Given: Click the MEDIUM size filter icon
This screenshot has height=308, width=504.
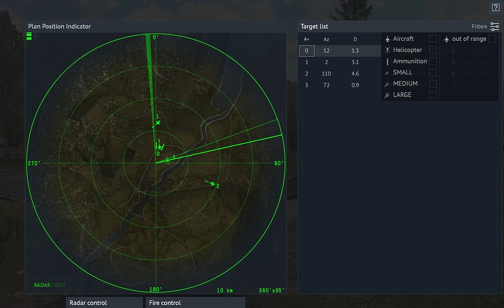Looking at the screenshot, I should coord(387,84).
